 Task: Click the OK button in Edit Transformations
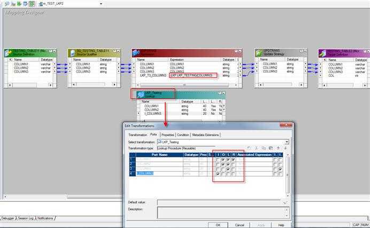[x=218, y=225]
